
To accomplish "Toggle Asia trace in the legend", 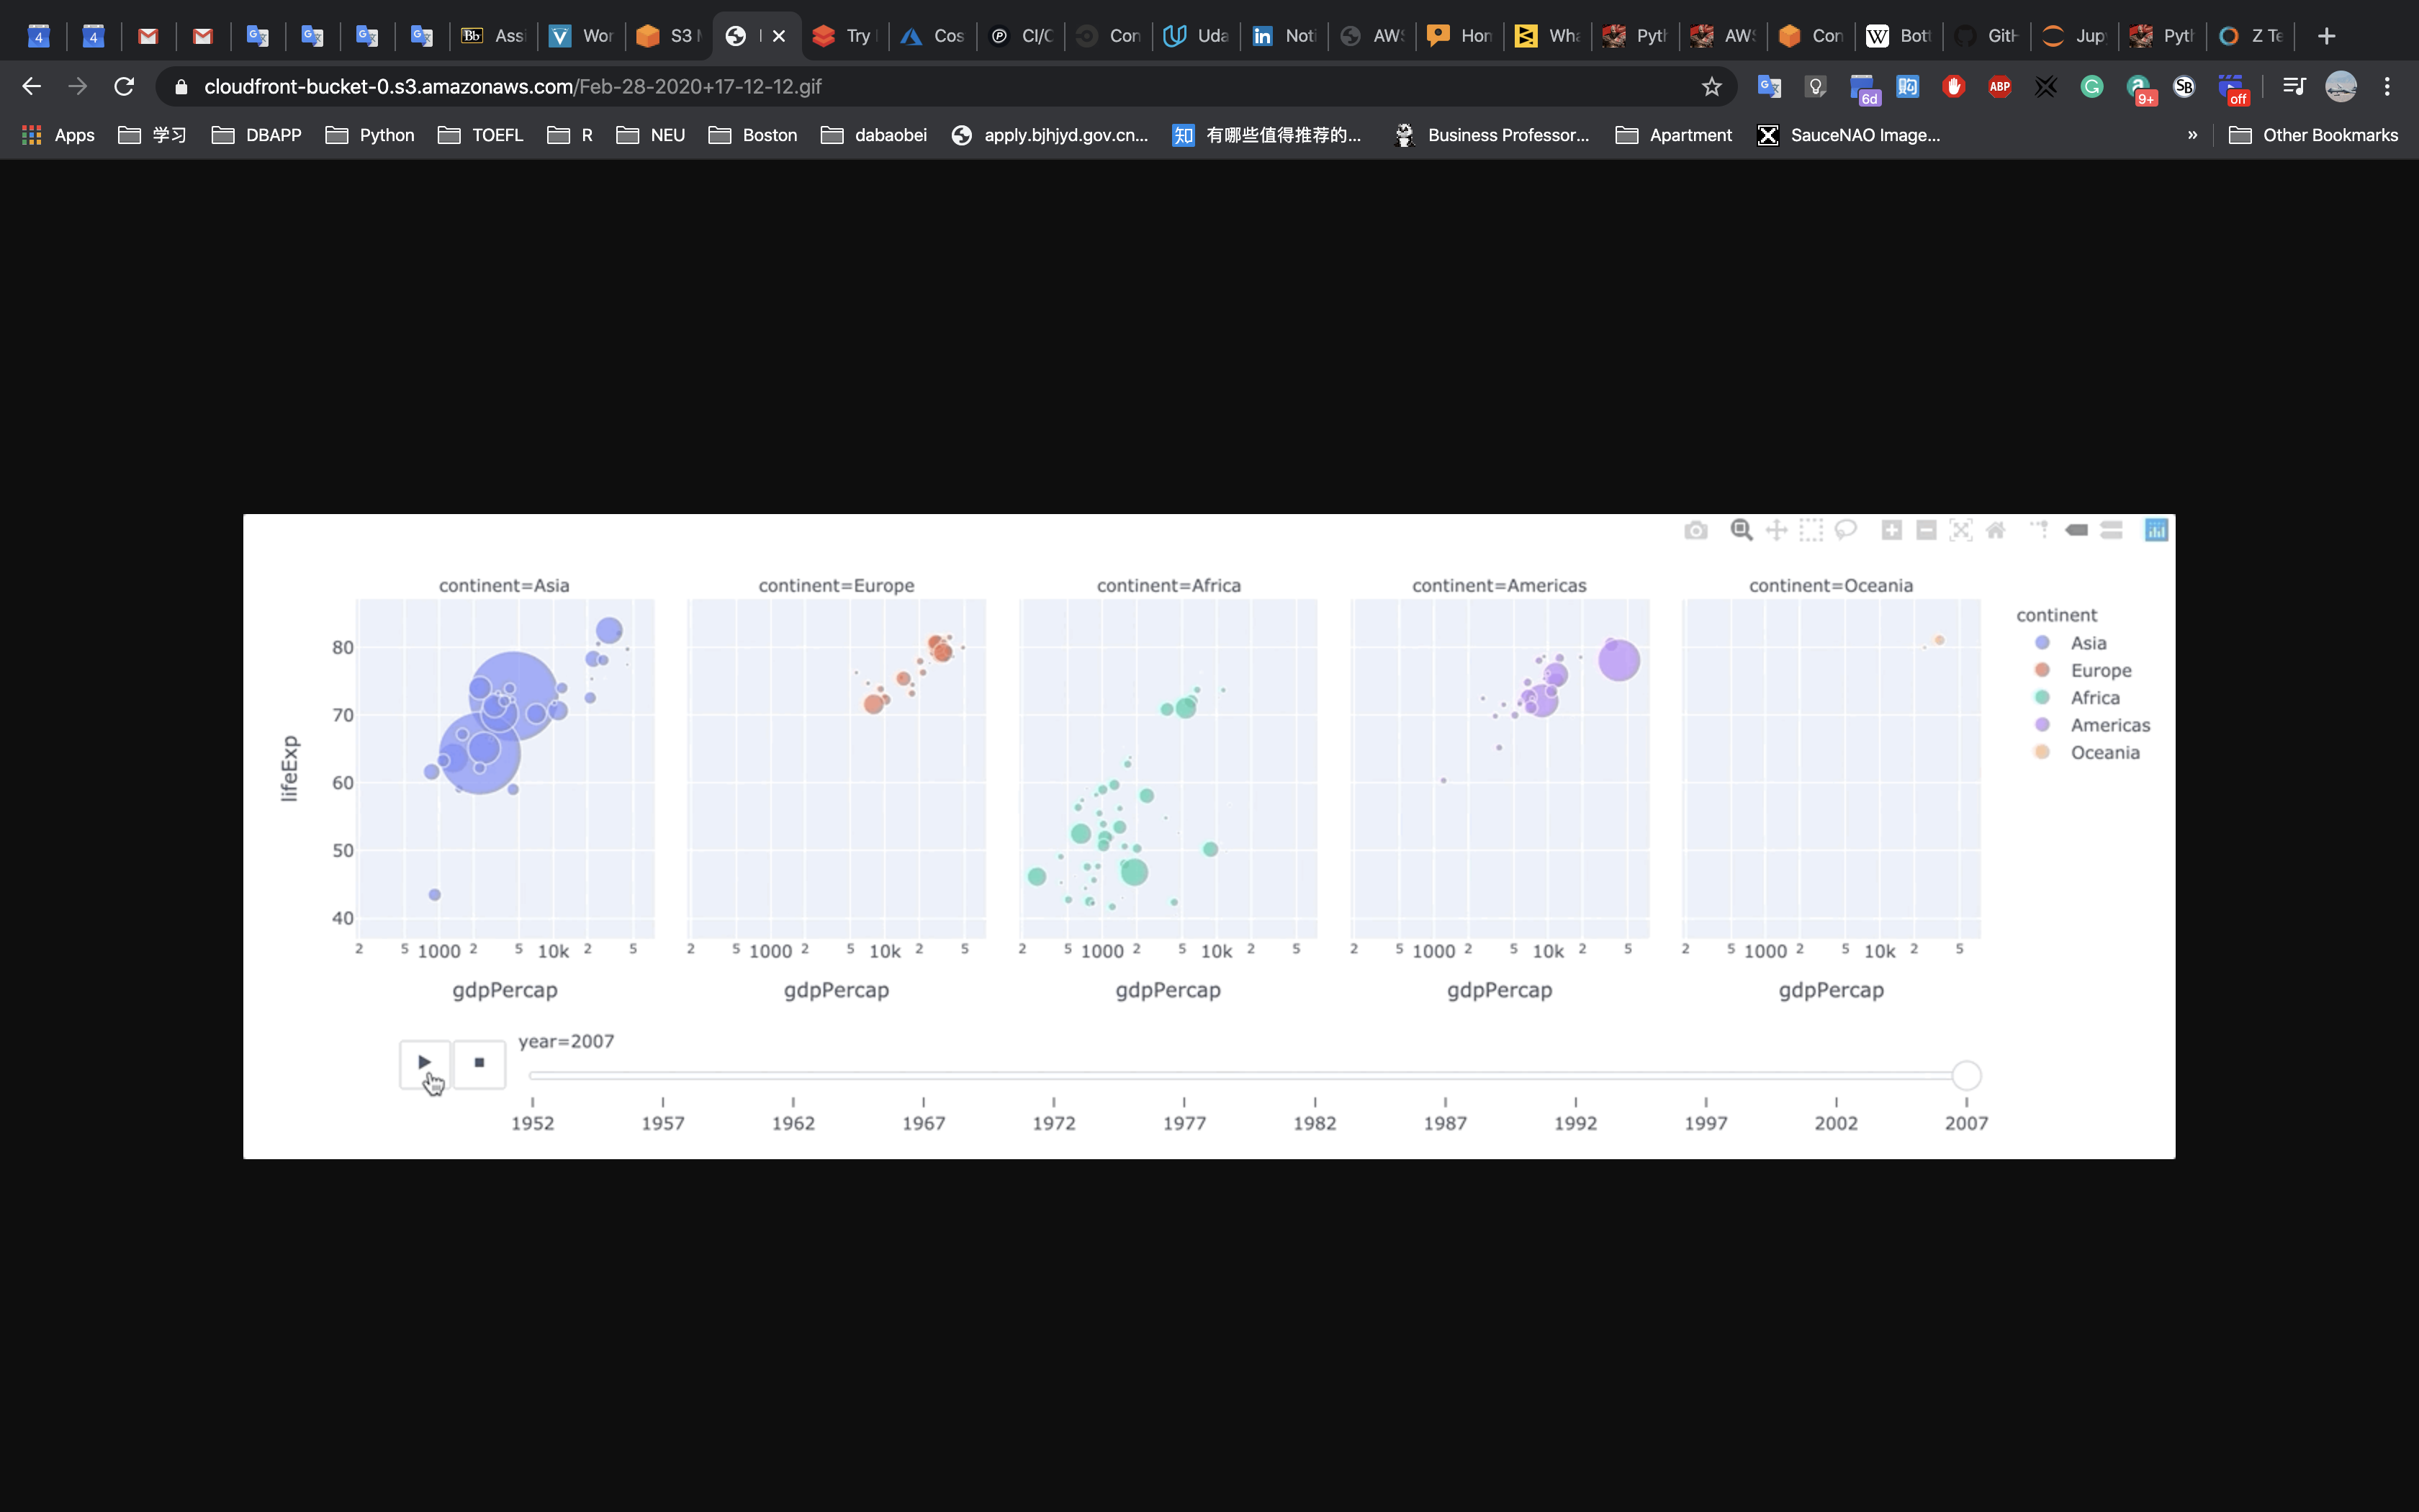I will (2087, 643).
